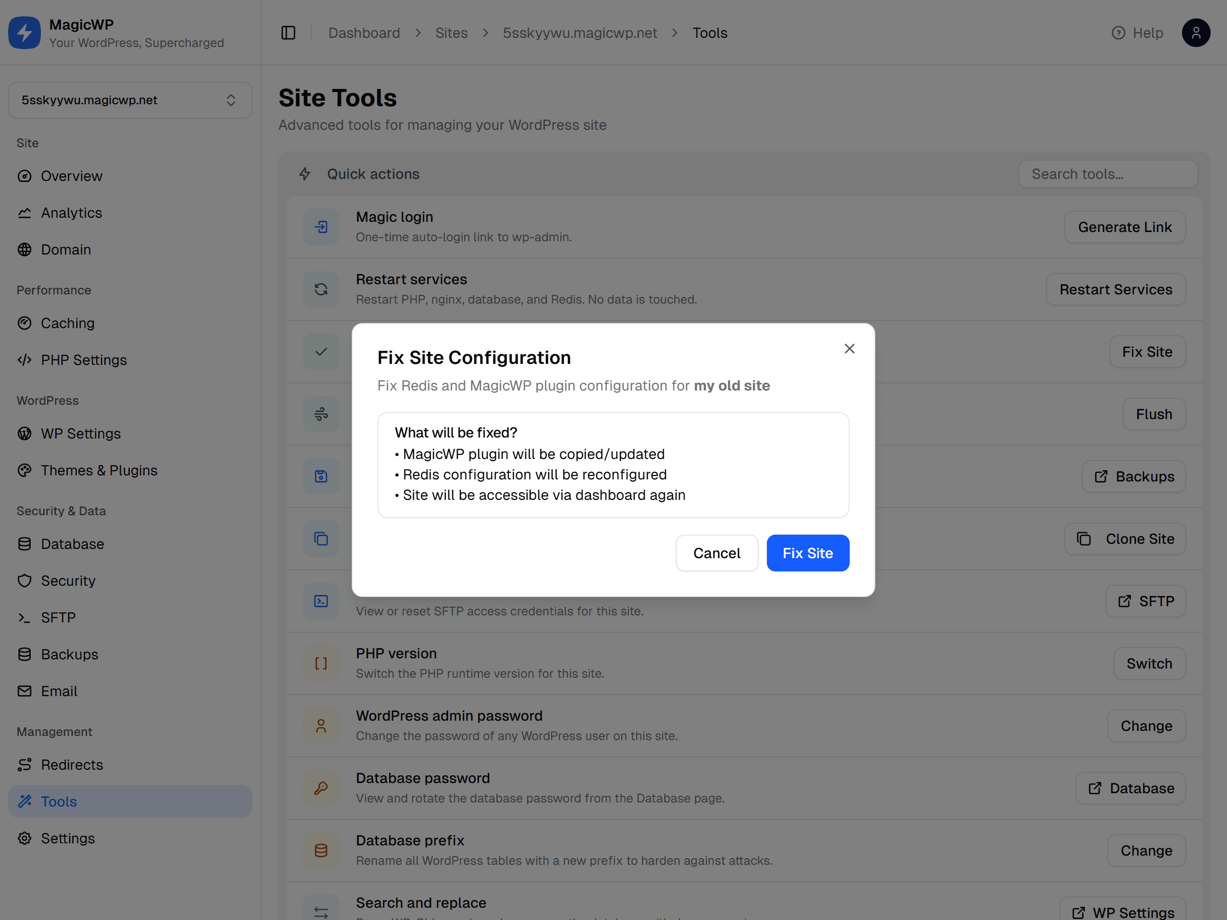Click the Generate Link button
Viewport: 1227px width, 920px height.
(1125, 227)
